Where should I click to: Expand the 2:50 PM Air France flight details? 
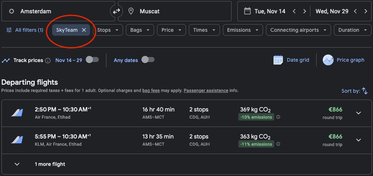pyautogui.click(x=358, y=113)
